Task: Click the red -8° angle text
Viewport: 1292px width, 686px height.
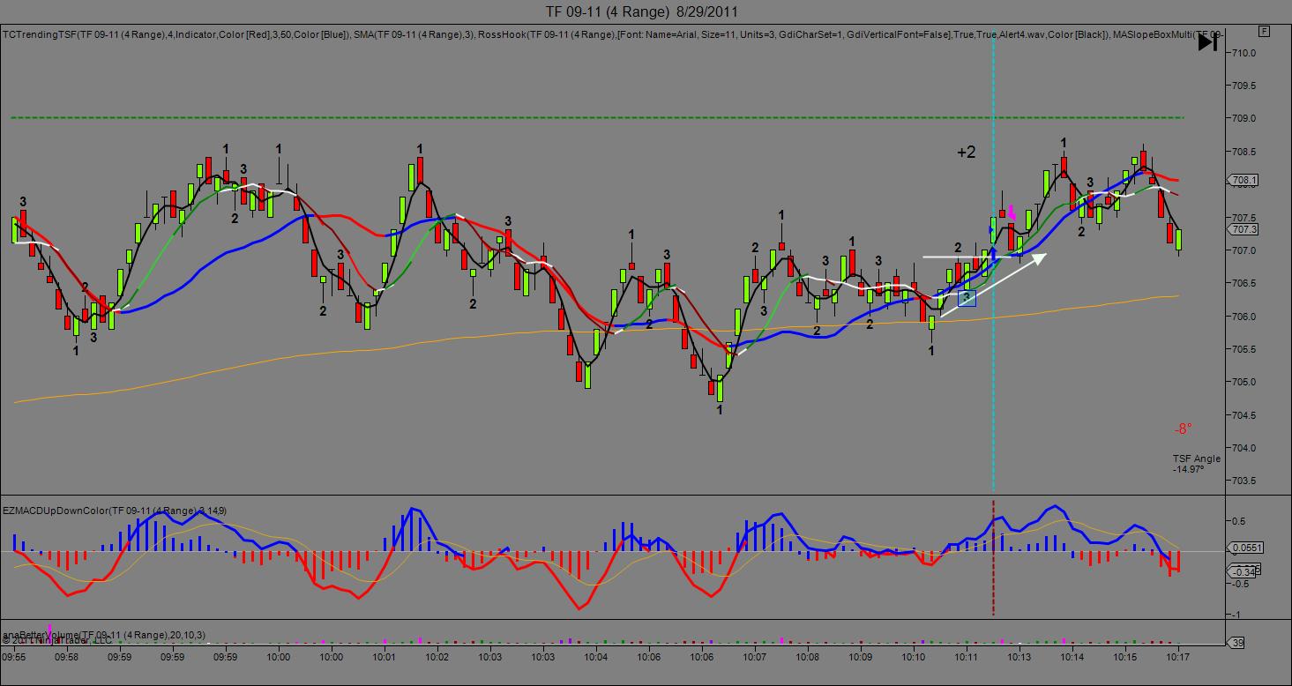Action: tap(1183, 429)
